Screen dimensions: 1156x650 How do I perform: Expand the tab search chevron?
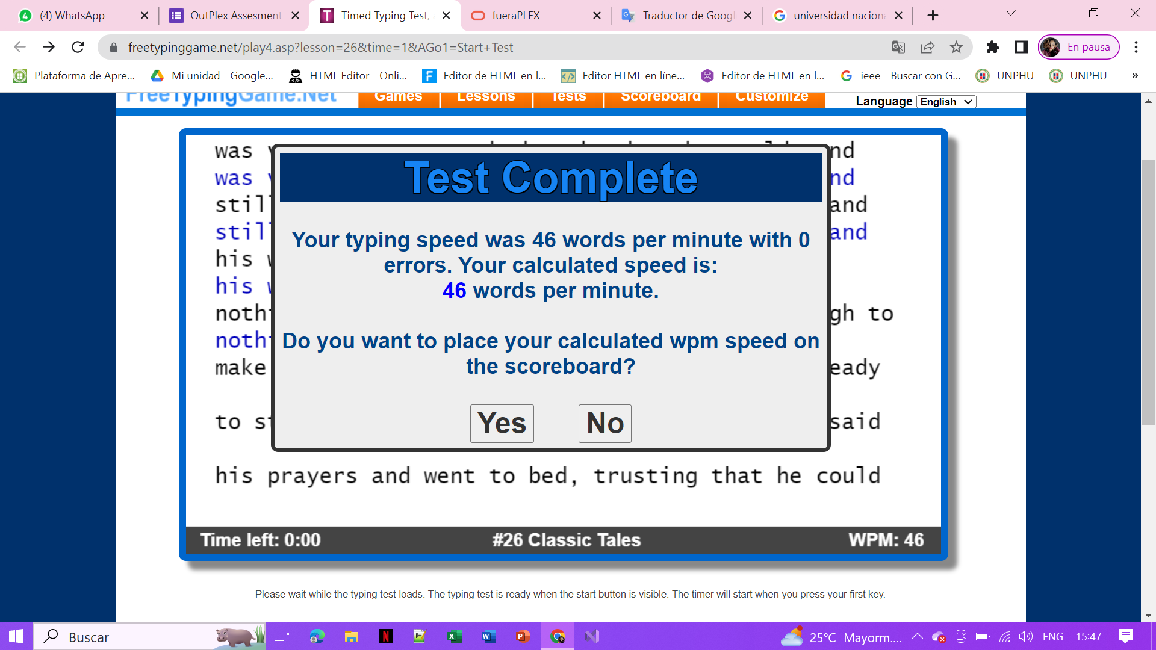click(x=1011, y=13)
